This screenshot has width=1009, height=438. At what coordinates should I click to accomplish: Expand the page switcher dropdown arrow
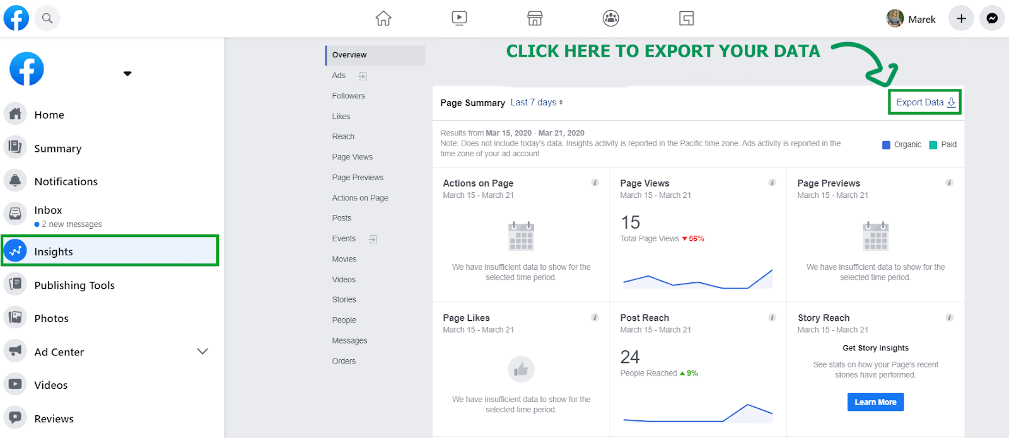(127, 74)
